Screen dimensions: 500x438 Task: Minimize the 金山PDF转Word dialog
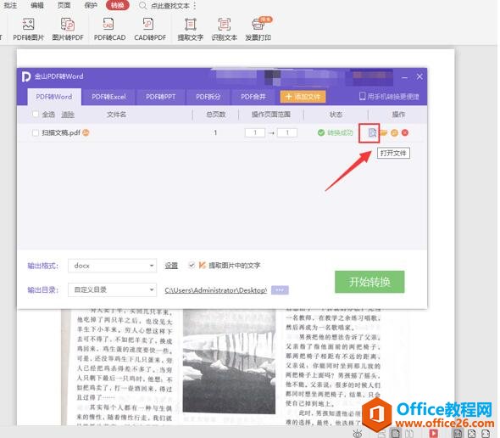(404, 77)
